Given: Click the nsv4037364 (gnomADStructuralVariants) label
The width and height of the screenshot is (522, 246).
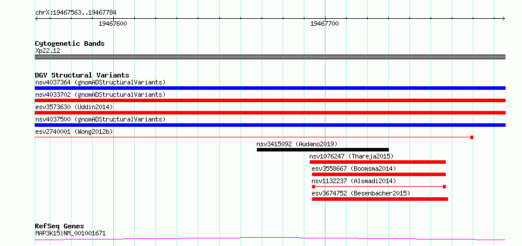Looking at the screenshot, I should [100, 82].
